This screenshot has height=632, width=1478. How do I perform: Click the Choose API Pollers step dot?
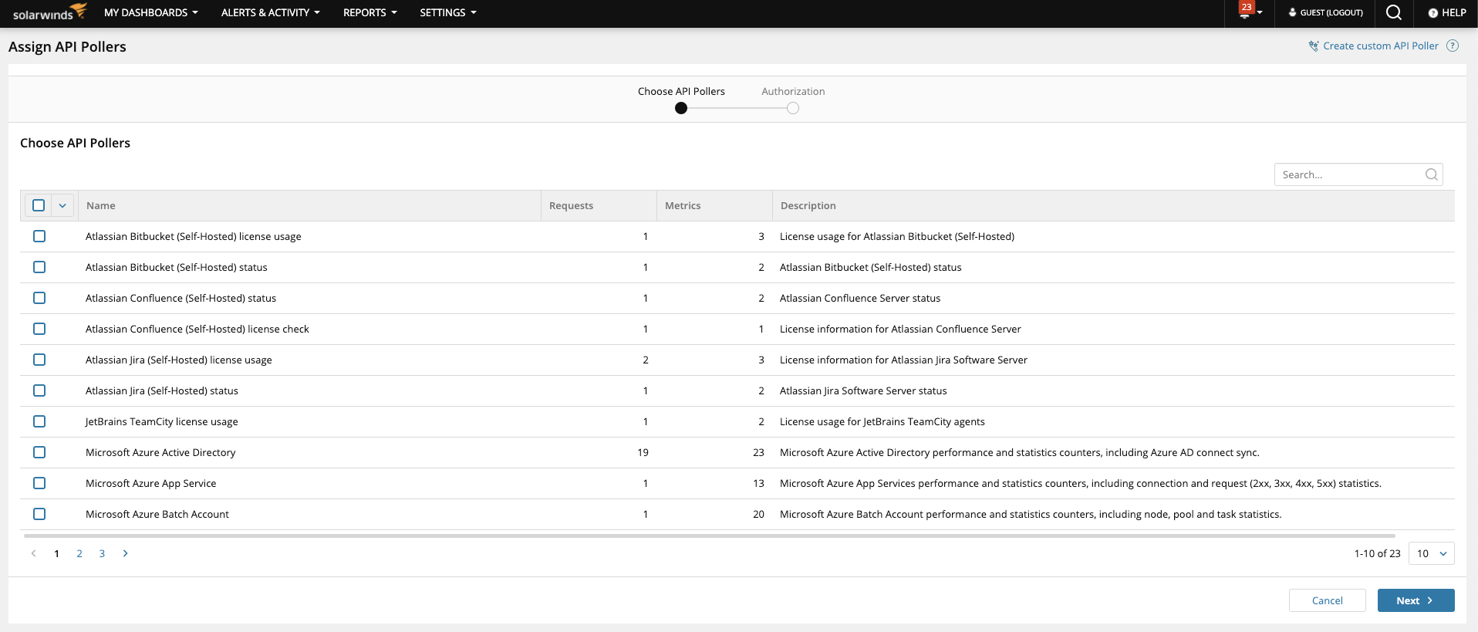click(681, 108)
